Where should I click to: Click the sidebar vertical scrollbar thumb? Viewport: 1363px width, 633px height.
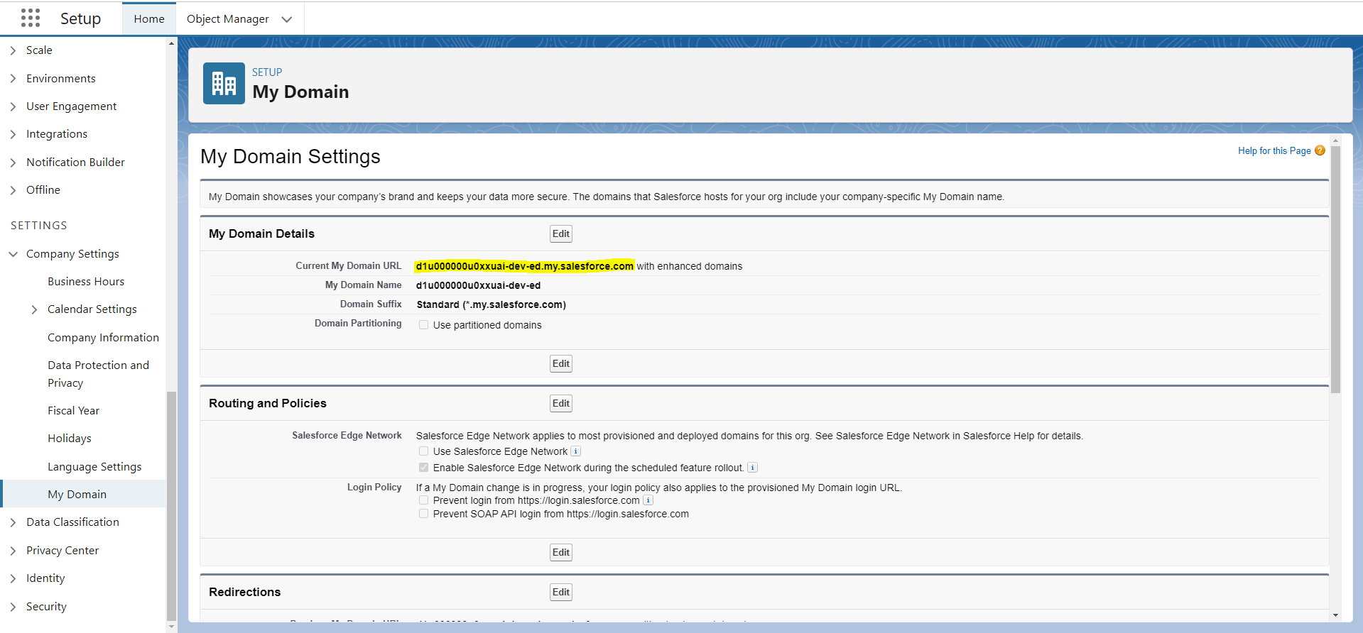(x=170, y=506)
